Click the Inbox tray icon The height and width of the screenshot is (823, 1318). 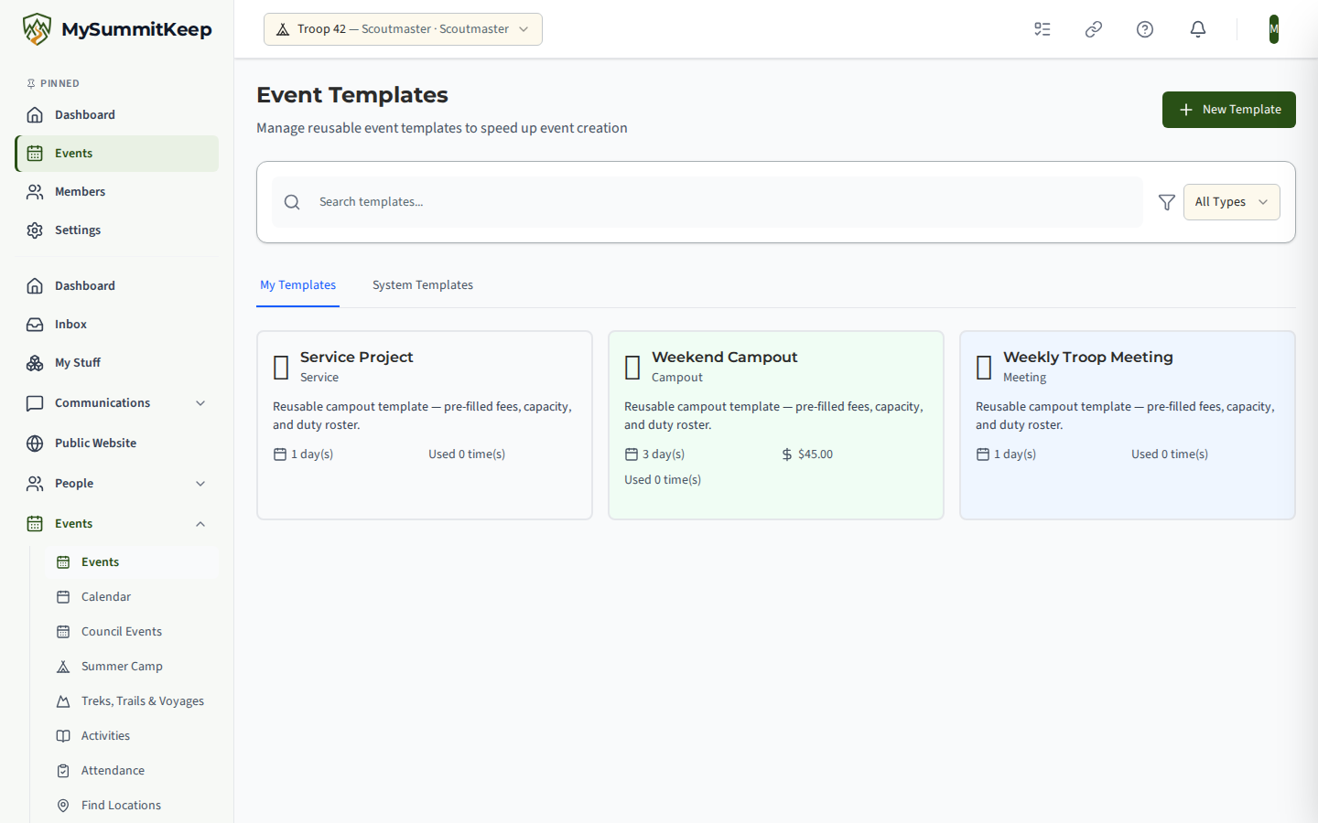(x=35, y=325)
